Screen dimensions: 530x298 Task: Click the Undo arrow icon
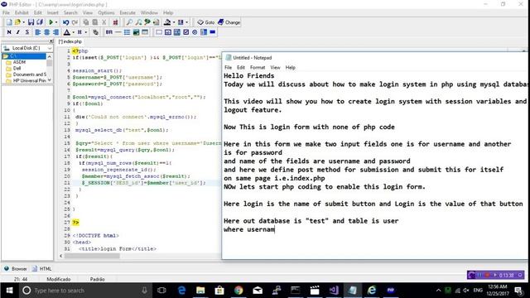(66, 22)
